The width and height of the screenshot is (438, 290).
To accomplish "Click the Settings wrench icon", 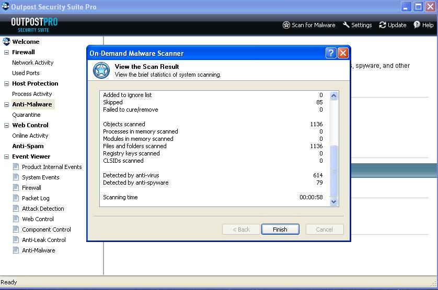I will [x=346, y=25].
